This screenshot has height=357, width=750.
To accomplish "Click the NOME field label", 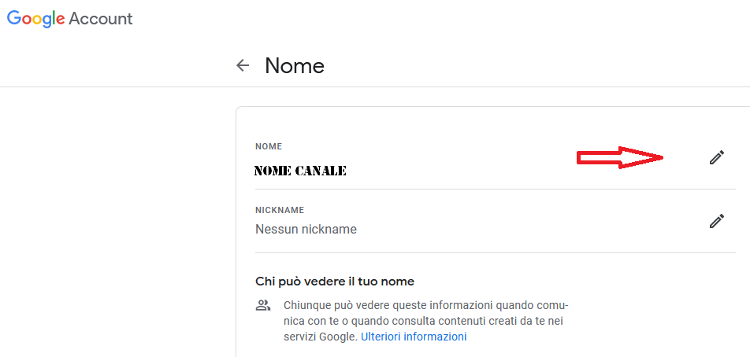I will point(269,146).
